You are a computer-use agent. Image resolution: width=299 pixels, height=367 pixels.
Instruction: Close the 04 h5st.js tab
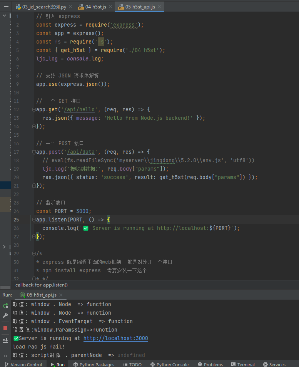[110, 7]
